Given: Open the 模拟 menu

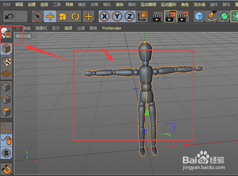Looking at the screenshot, I should 107,5.
